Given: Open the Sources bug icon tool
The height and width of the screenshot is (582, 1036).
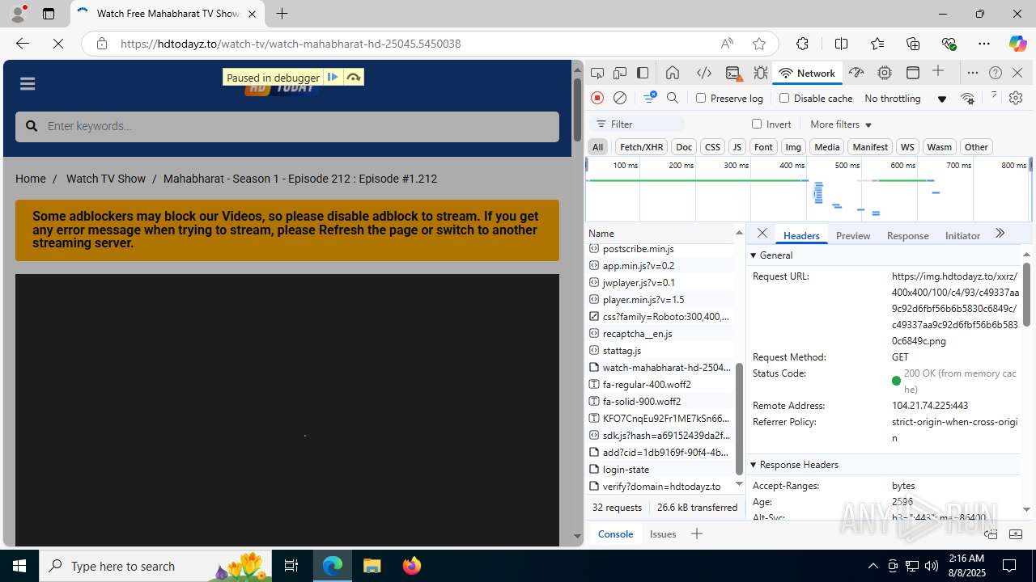Looking at the screenshot, I should click(x=761, y=73).
